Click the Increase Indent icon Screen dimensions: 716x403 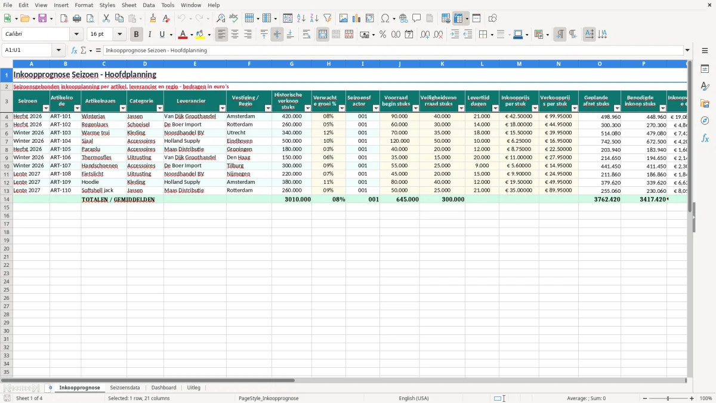pos(455,35)
